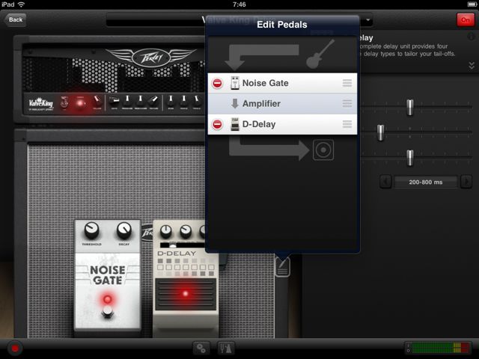Remove the Noise Gate pedal with minus icon

(217, 83)
